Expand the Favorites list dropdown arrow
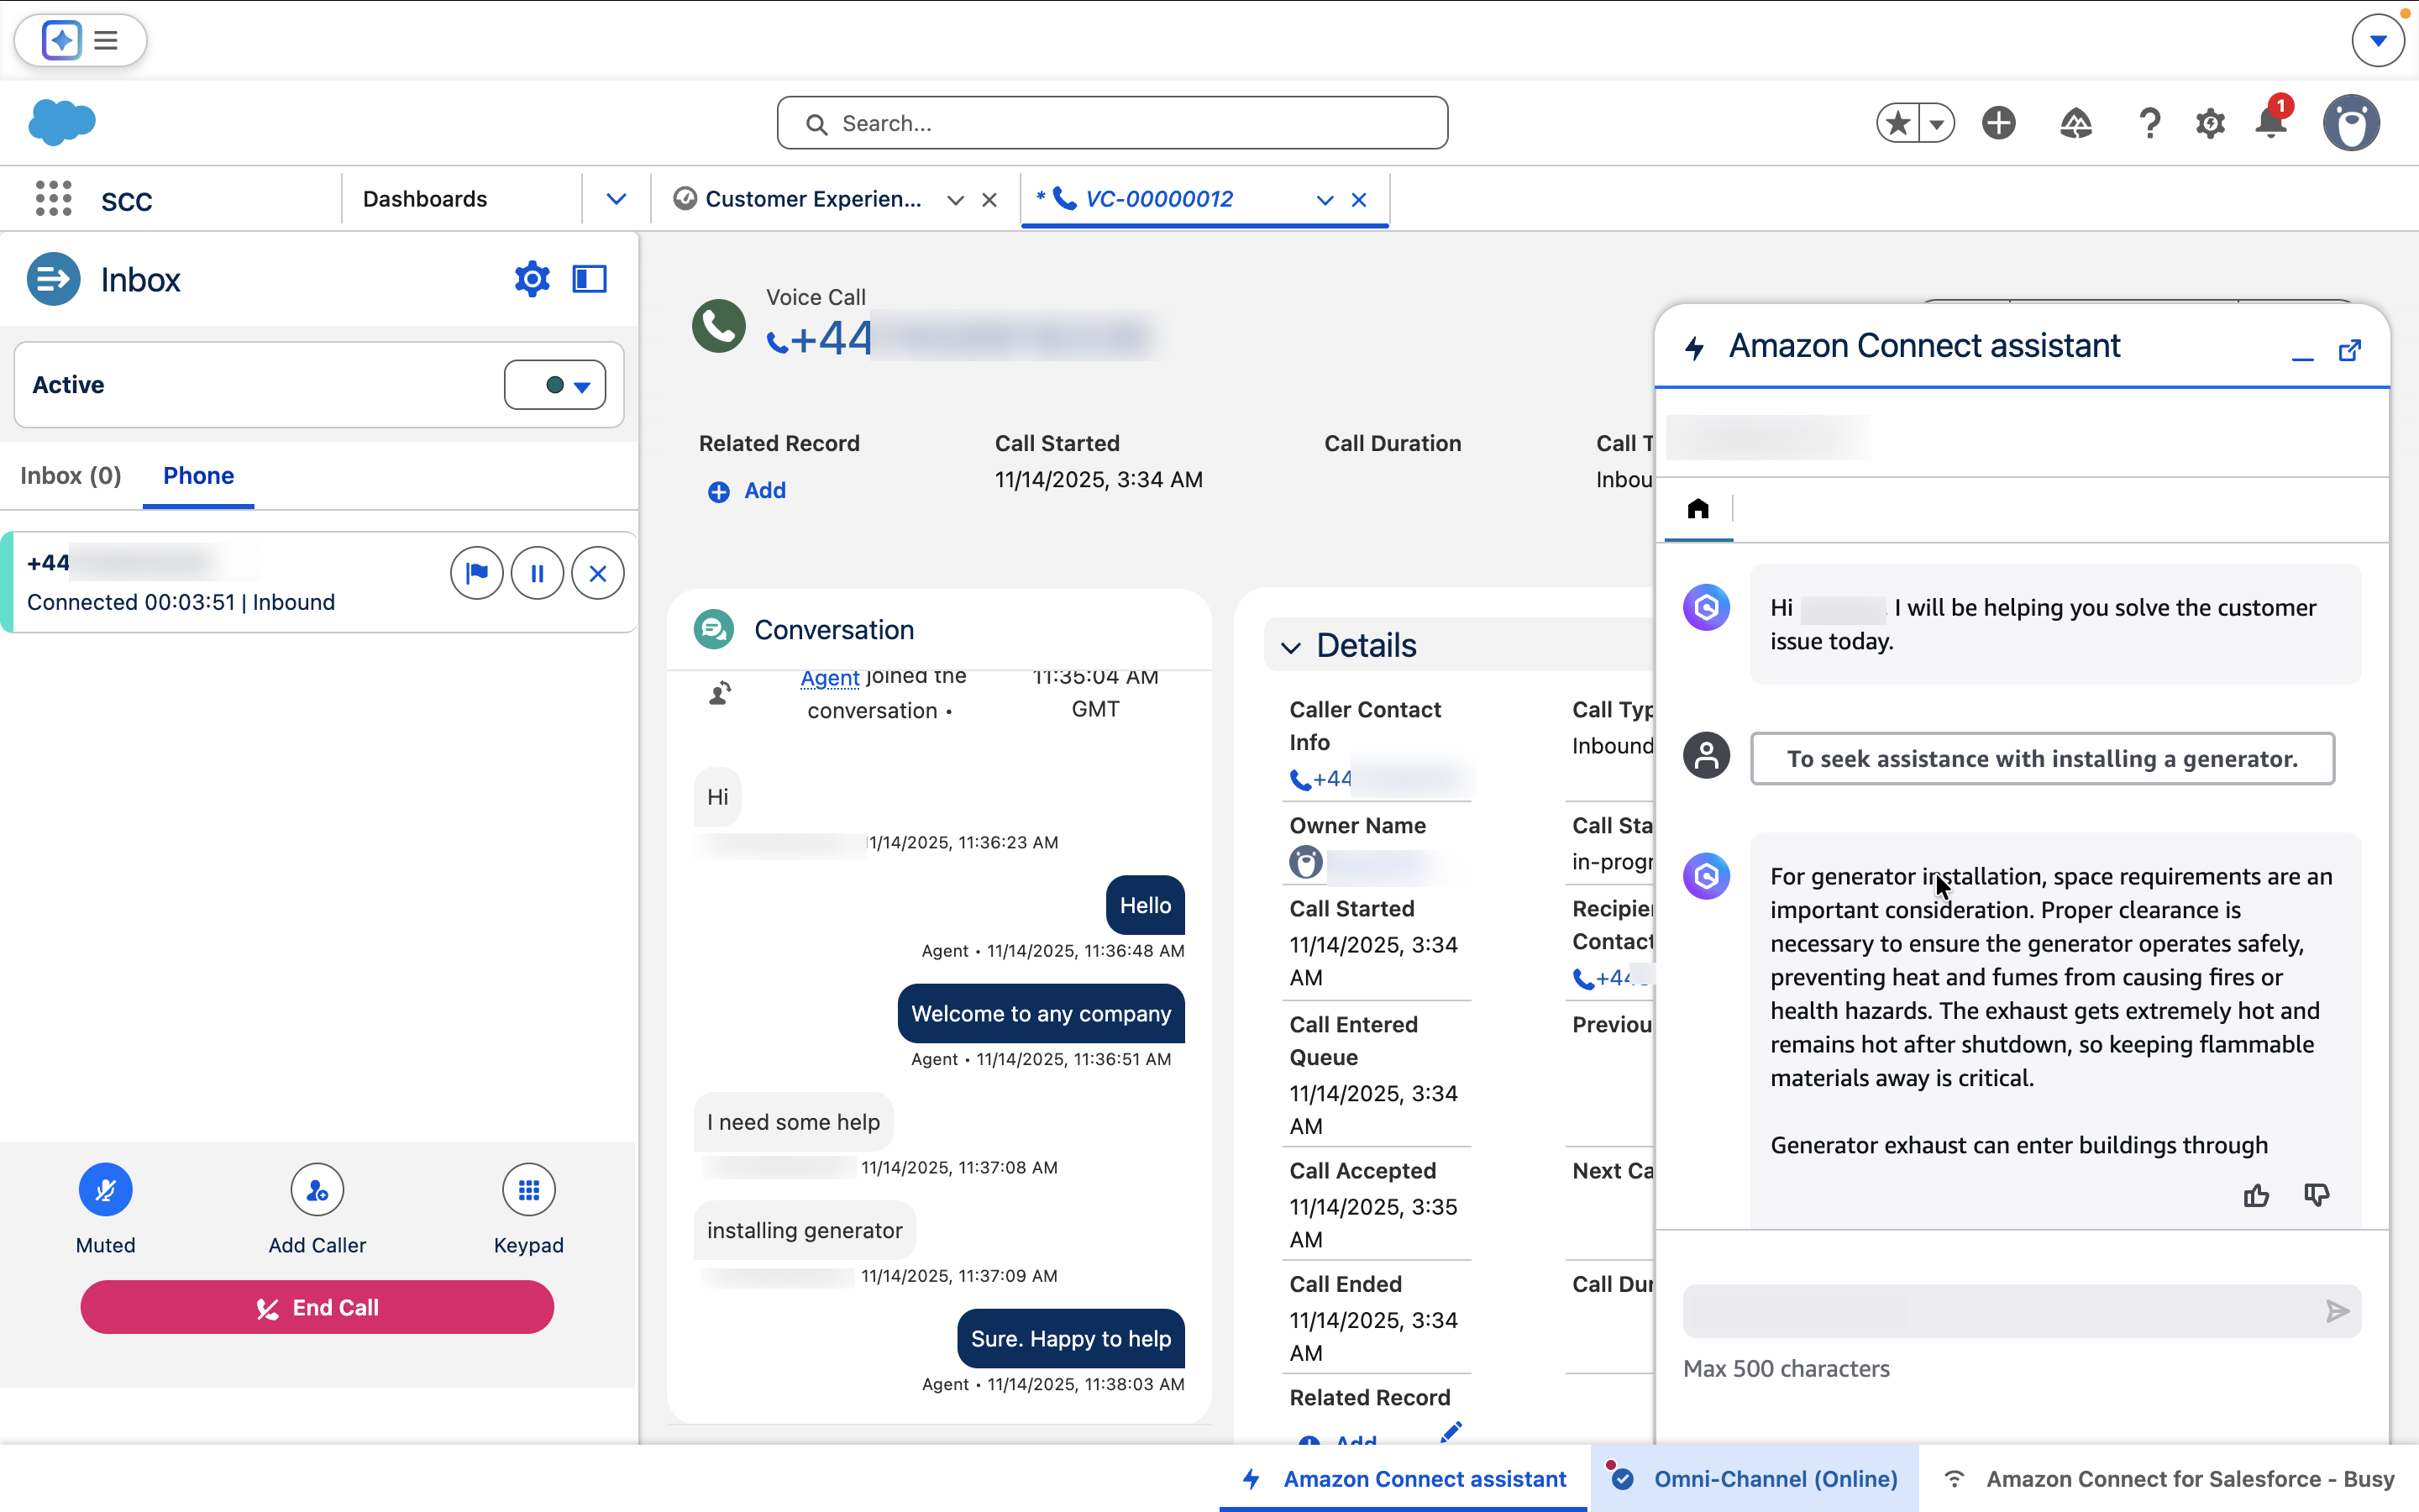This screenshot has width=2419, height=1512. (x=1937, y=123)
